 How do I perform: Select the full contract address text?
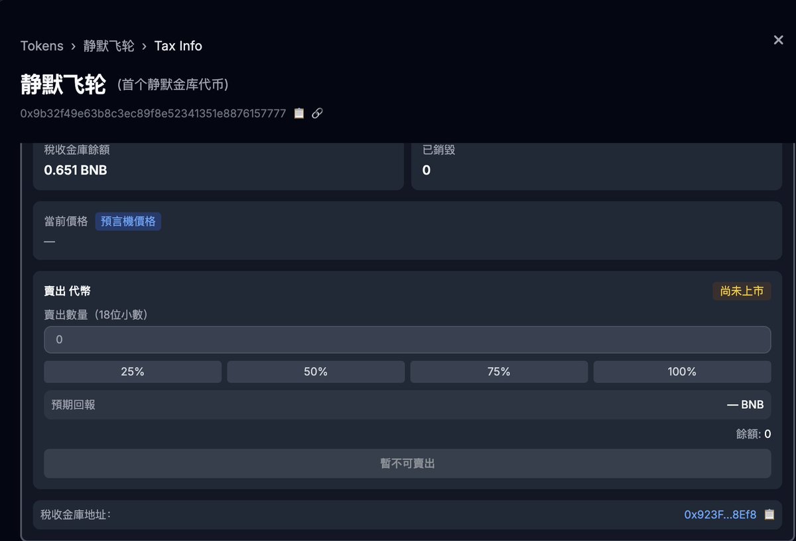[153, 114]
